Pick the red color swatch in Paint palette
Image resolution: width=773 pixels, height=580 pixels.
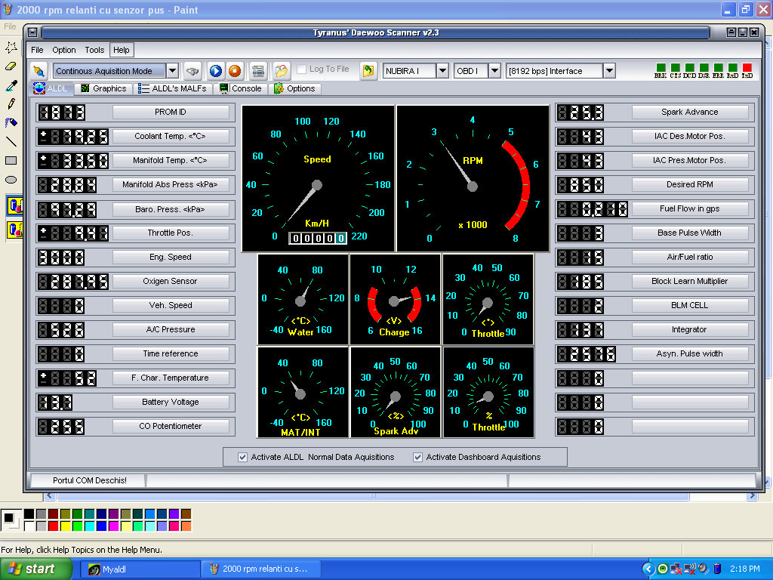[54, 526]
